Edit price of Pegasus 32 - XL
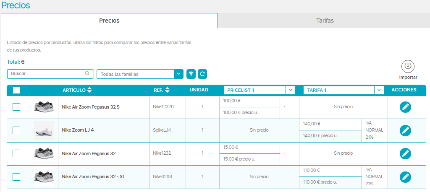 click(x=405, y=176)
